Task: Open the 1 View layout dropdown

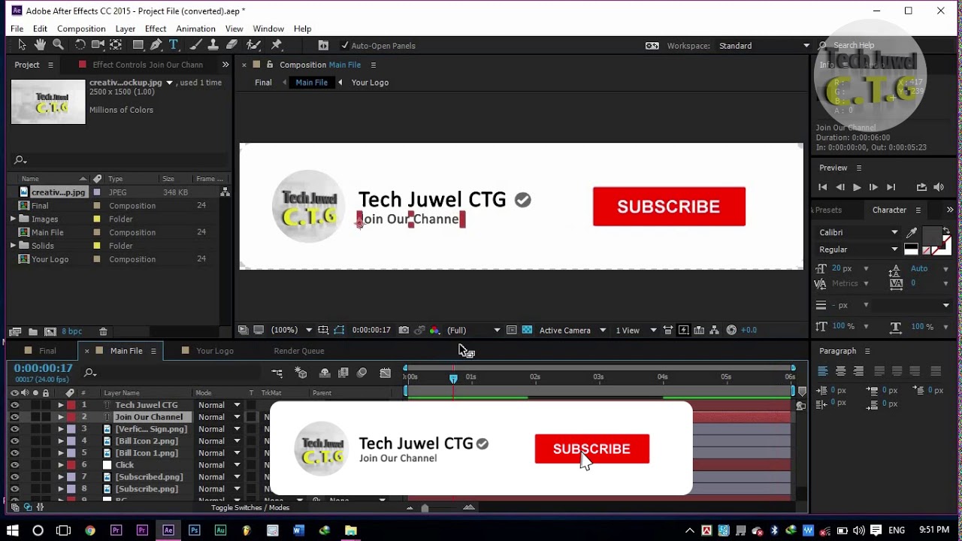Action: point(636,330)
